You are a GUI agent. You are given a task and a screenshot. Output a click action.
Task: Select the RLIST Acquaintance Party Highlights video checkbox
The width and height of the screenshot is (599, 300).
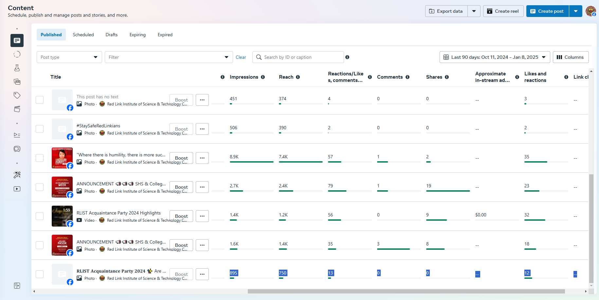click(40, 216)
